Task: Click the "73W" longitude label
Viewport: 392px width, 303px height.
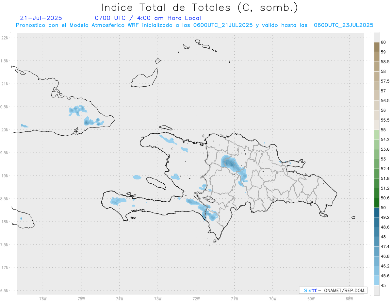Action: pos(158,298)
